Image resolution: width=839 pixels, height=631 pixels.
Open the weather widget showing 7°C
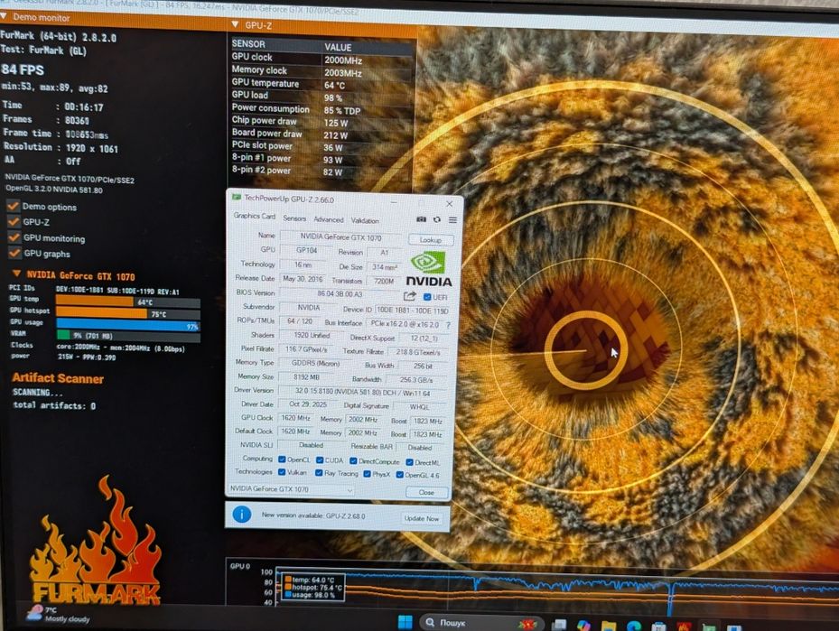pos(59,615)
